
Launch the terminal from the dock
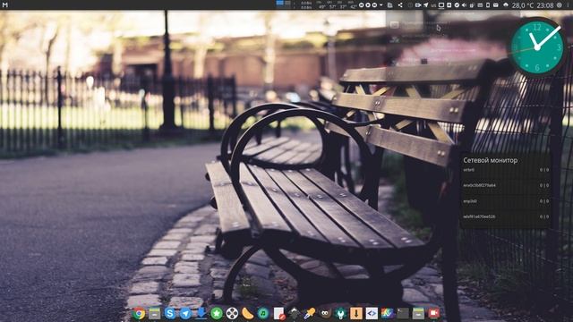tap(403, 314)
